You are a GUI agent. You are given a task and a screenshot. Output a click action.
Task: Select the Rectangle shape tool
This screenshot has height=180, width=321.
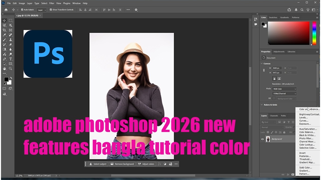(x=11, y=64)
